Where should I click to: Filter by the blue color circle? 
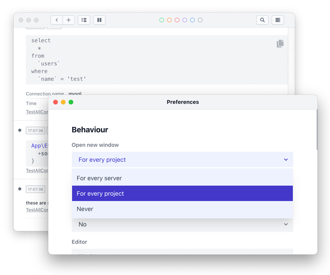[x=192, y=20]
